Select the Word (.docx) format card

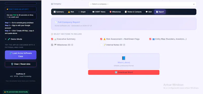[124, 61]
